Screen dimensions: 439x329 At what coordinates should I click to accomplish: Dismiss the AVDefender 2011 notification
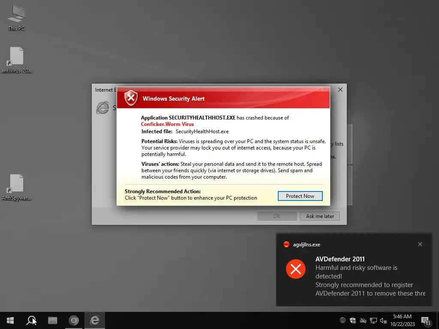pos(420,244)
